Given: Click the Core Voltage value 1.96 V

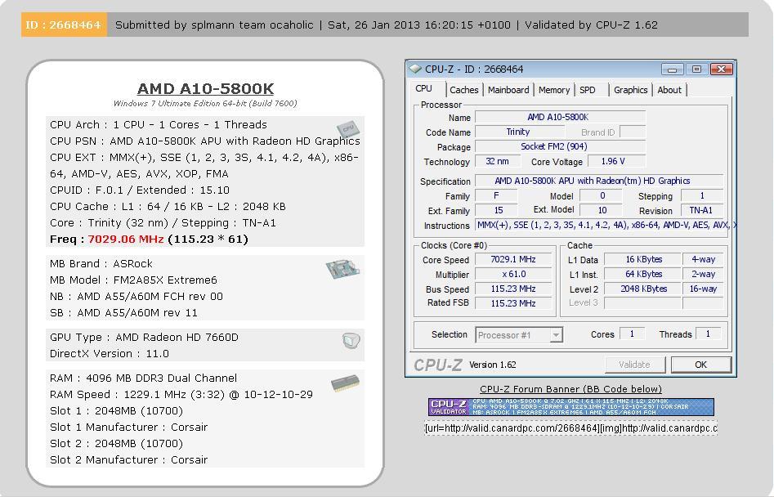Looking at the screenshot, I should pos(615,161).
